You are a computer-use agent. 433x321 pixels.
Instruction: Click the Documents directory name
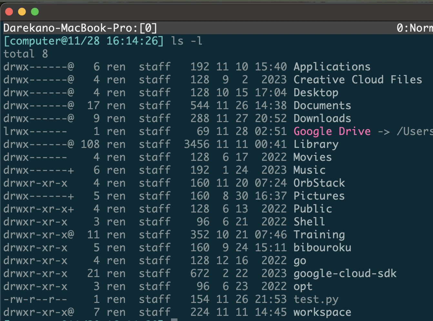tap(322, 105)
